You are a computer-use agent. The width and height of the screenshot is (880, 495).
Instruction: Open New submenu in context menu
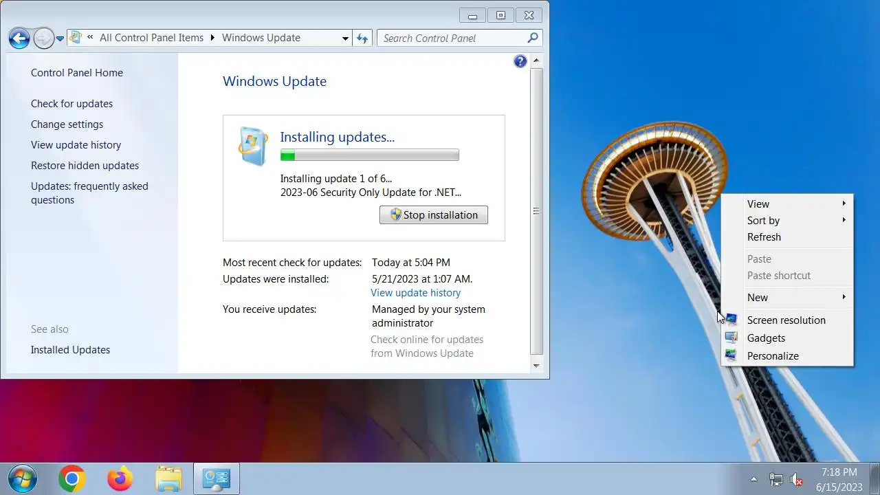pos(787,297)
